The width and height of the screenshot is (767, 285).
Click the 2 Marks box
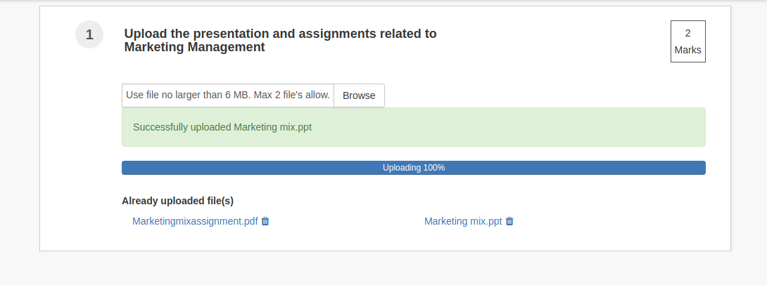pyautogui.click(x=687, y=41)
